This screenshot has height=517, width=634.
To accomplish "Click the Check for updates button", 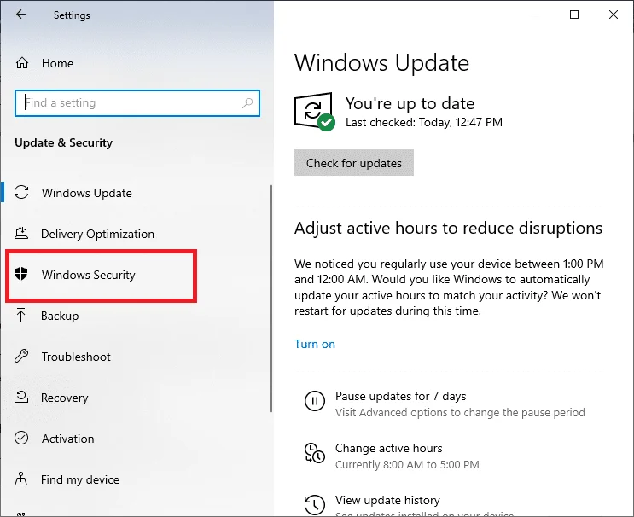I will pyautogui.click(x=354, y=162).
